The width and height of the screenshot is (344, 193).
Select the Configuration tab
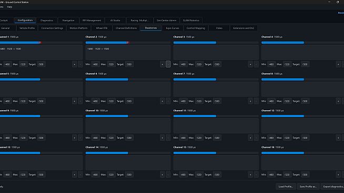[25, 20]
